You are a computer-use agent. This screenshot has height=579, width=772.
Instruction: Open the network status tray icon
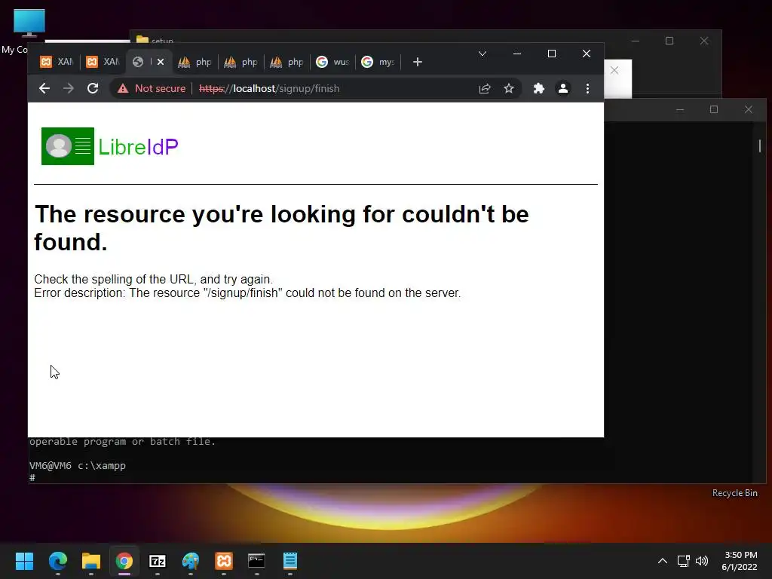pyautogui.click(x=683, y=561)
